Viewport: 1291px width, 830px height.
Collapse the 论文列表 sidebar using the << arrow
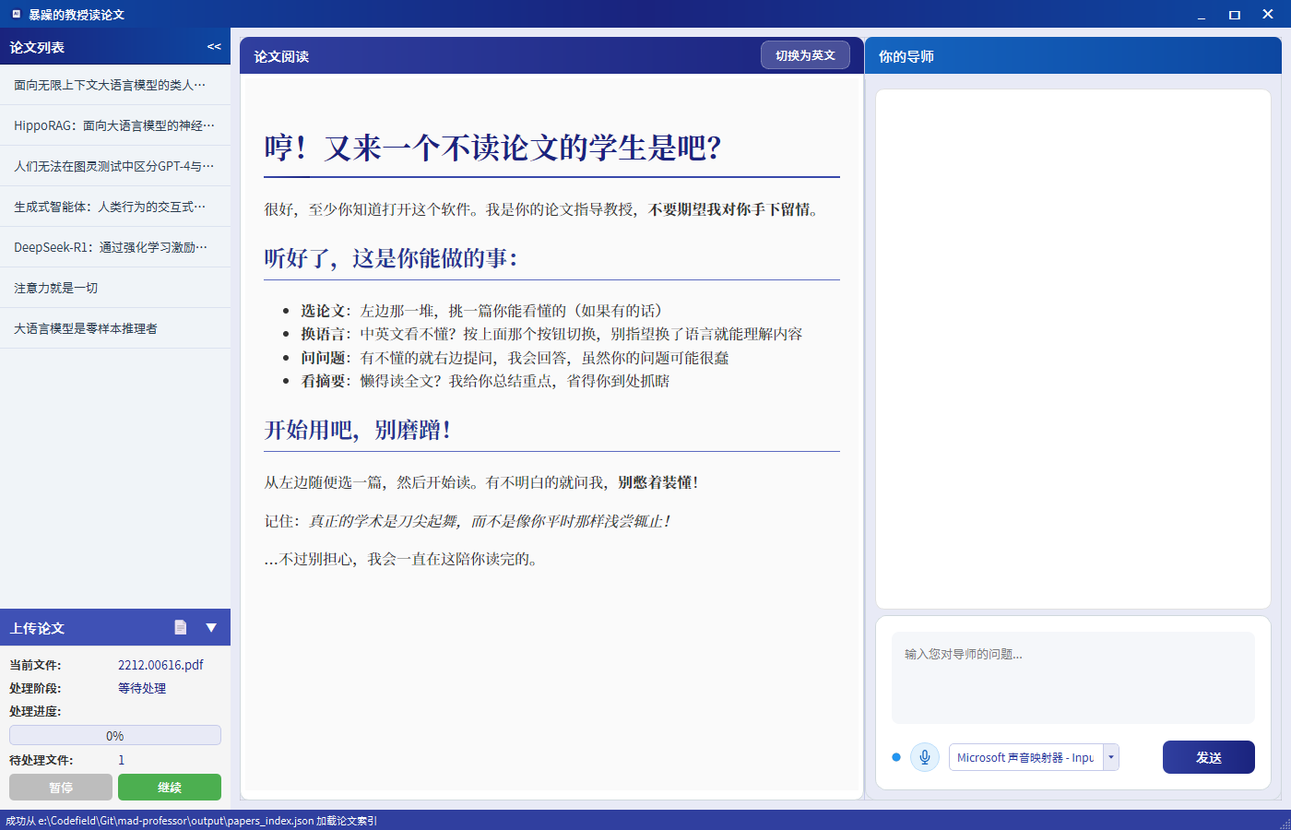(x=214, y=46)
